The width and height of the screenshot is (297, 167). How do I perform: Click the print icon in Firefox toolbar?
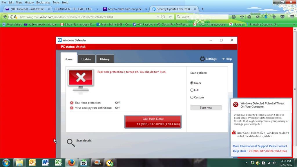point(233,17)
